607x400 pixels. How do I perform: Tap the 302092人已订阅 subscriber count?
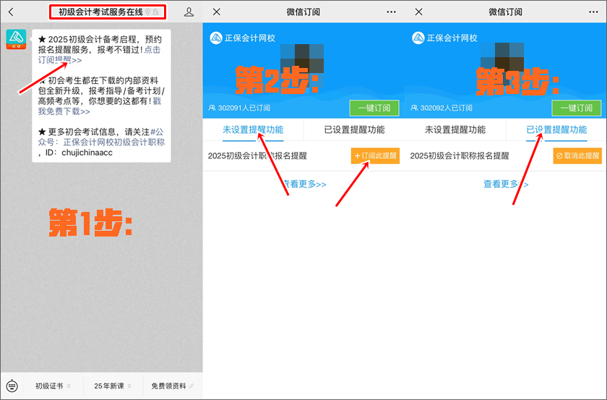click(x=442, y=108)
